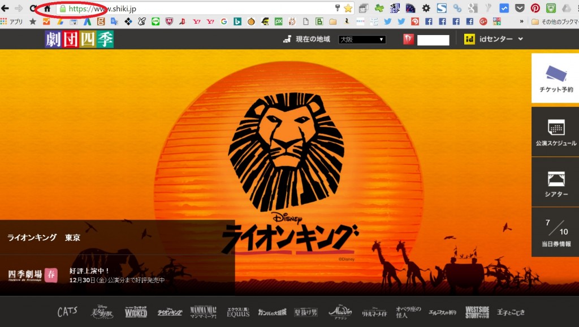Open the アプリ apps shortcut
Image resolution: width=579 pixels, height=327 pixels.
pos(12,22)
